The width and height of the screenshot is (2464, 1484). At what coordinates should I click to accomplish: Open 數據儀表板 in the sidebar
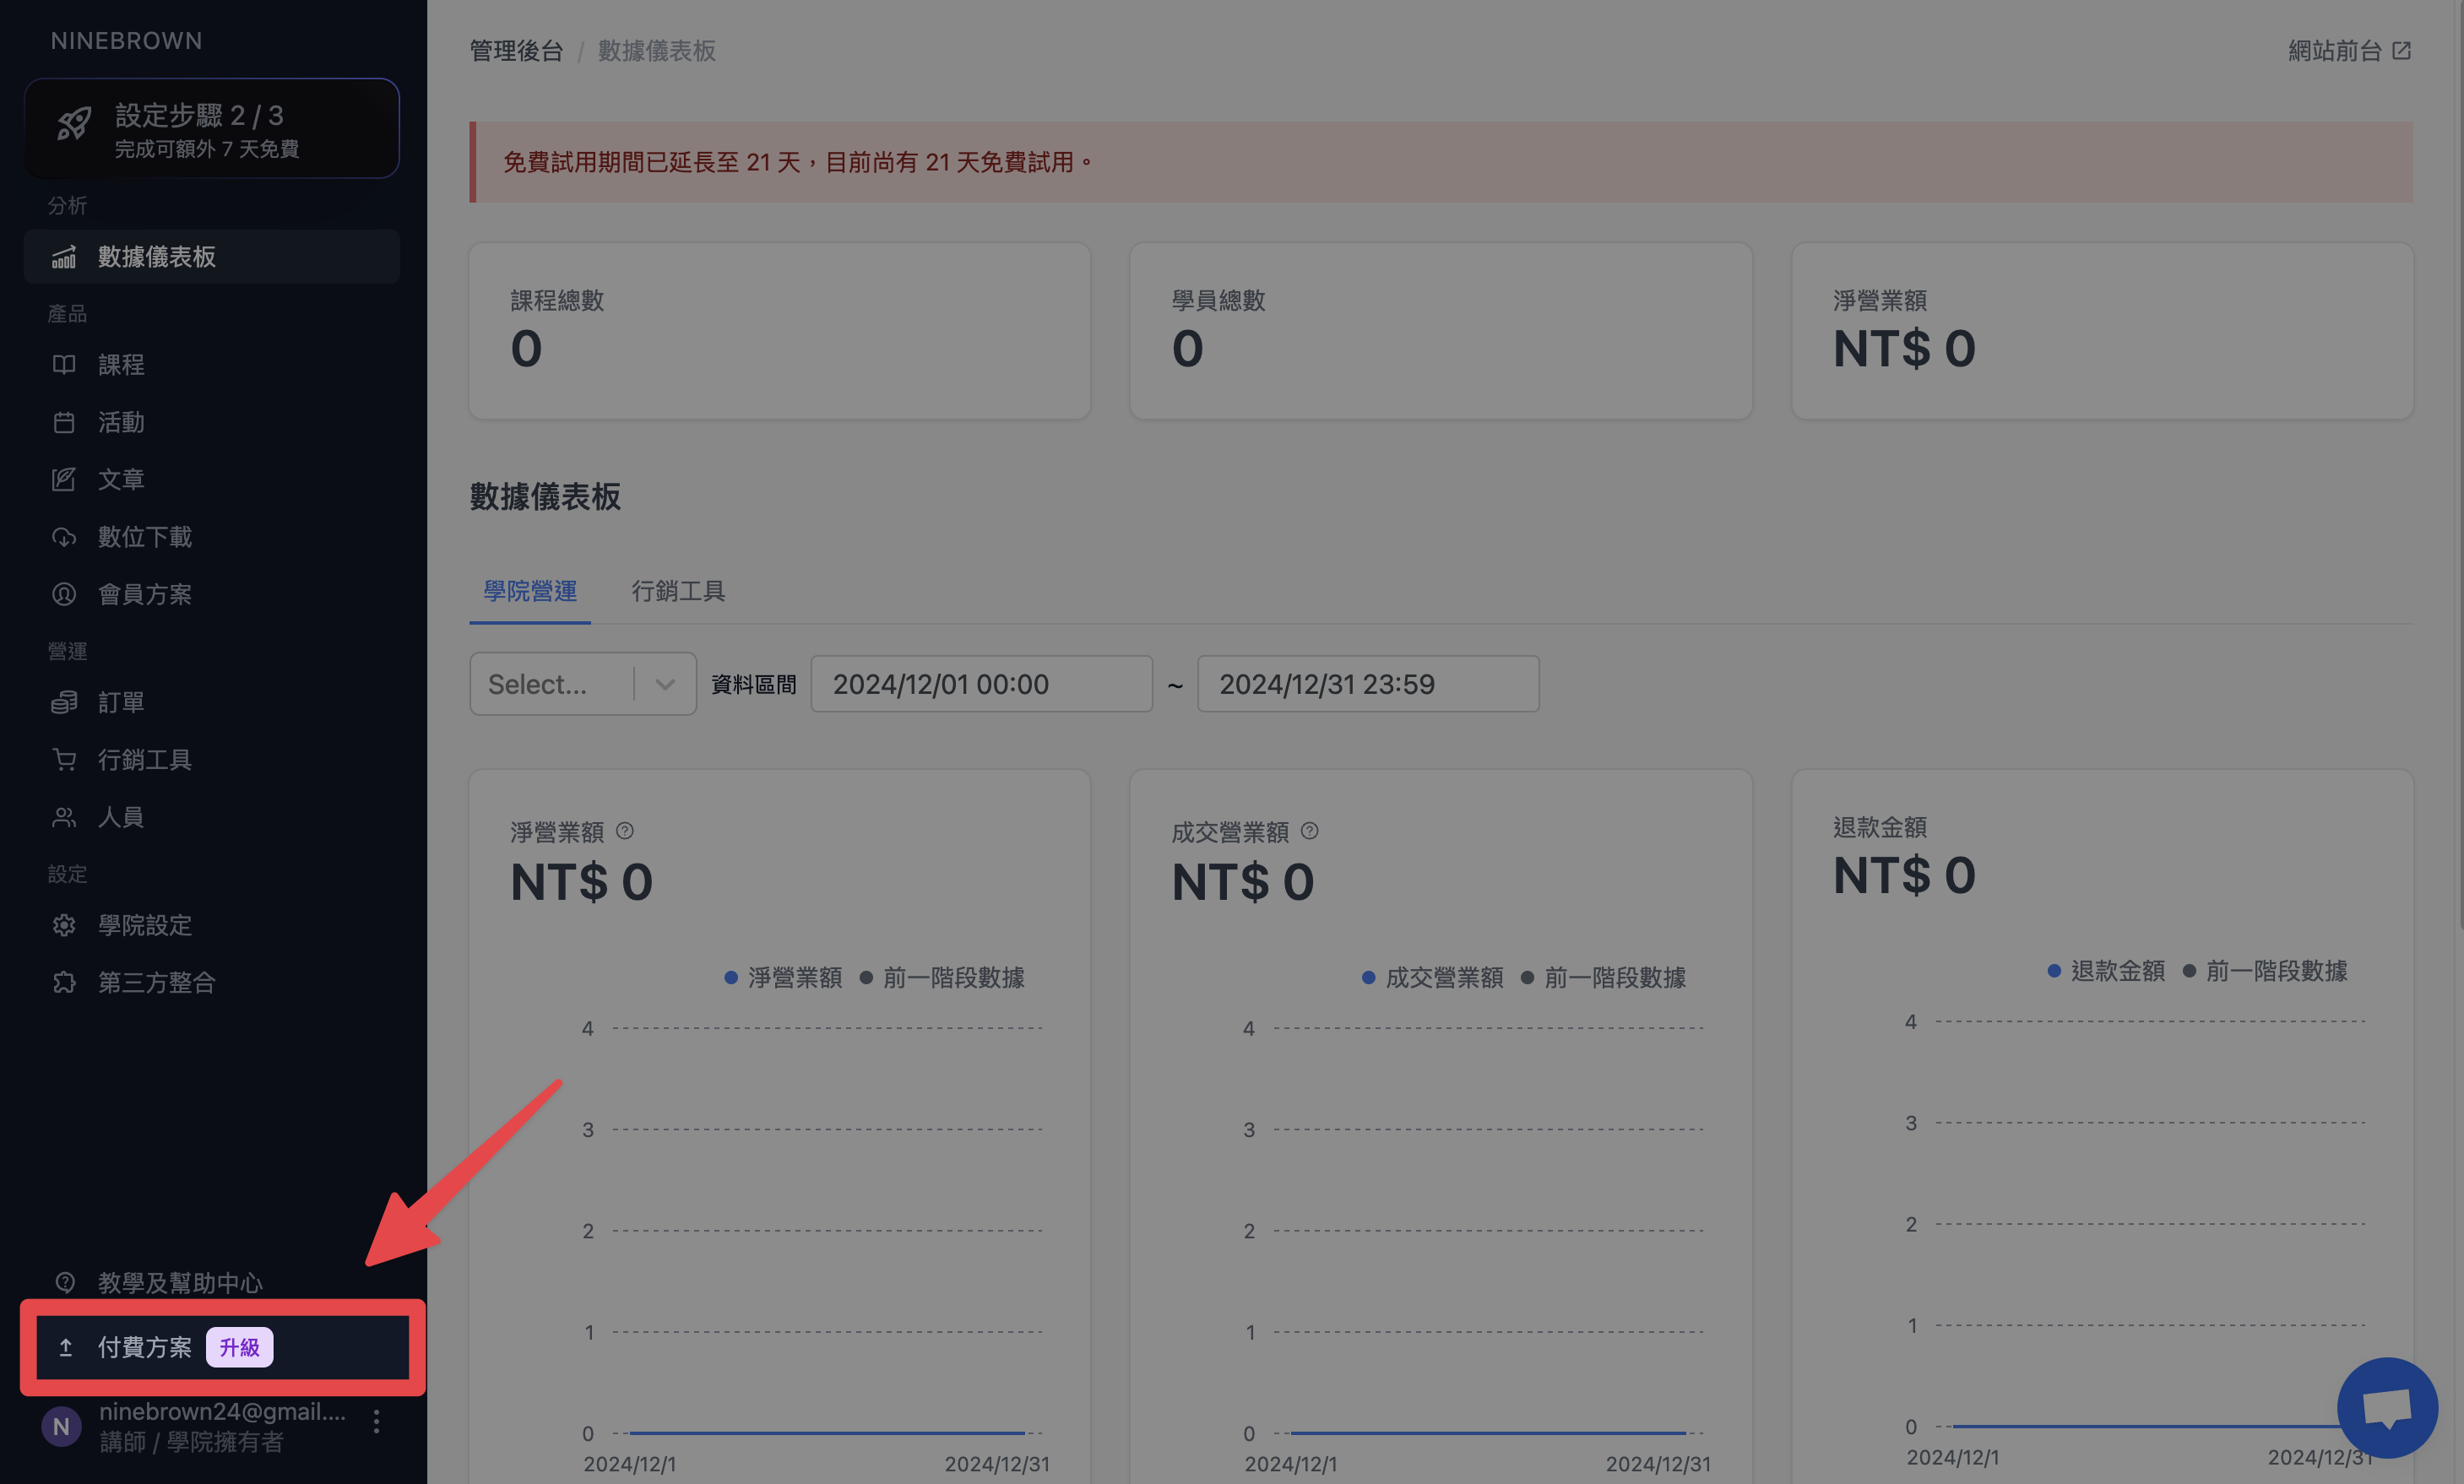tap(212, 257)
